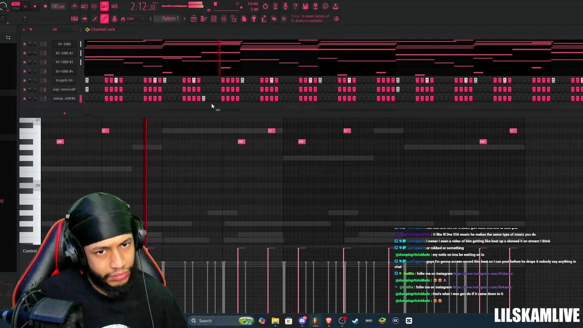Select the XV-5080 channel button

[64, 44]
